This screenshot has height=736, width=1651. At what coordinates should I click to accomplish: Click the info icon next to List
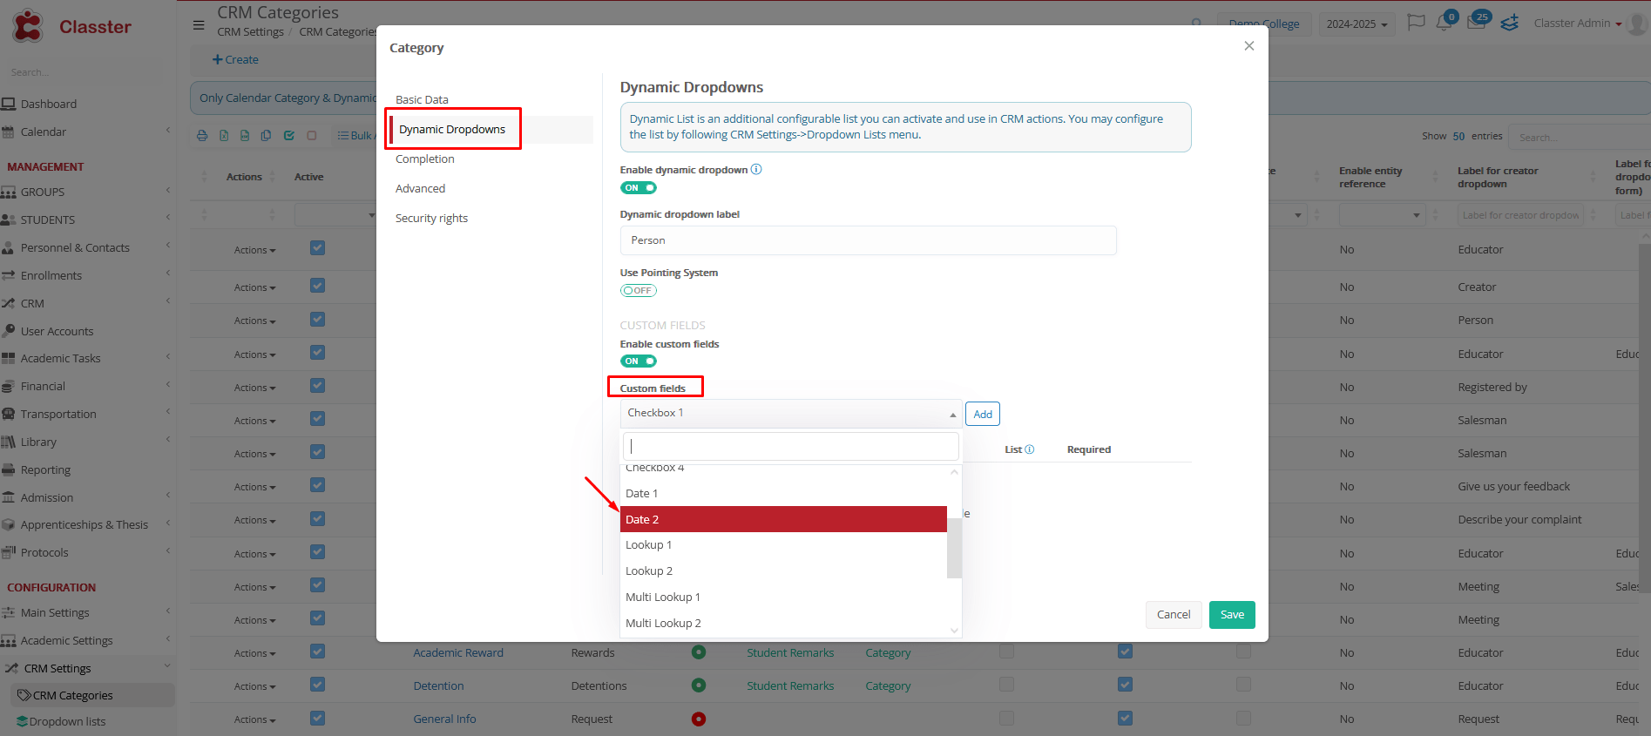tap(1030, 449)
